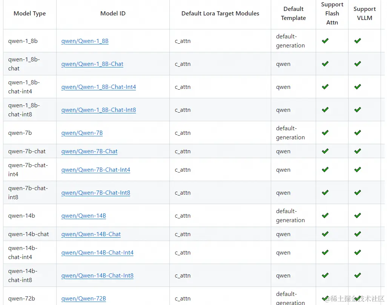
Task: Click VLLM checkmark in qwen-14b-chat row
Action: [358, 233]
